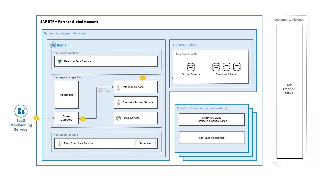Click the middle Customer Schemas database icon
This screenshot has width=323, height=181.
pyautogui.click(x=227, y=67)
